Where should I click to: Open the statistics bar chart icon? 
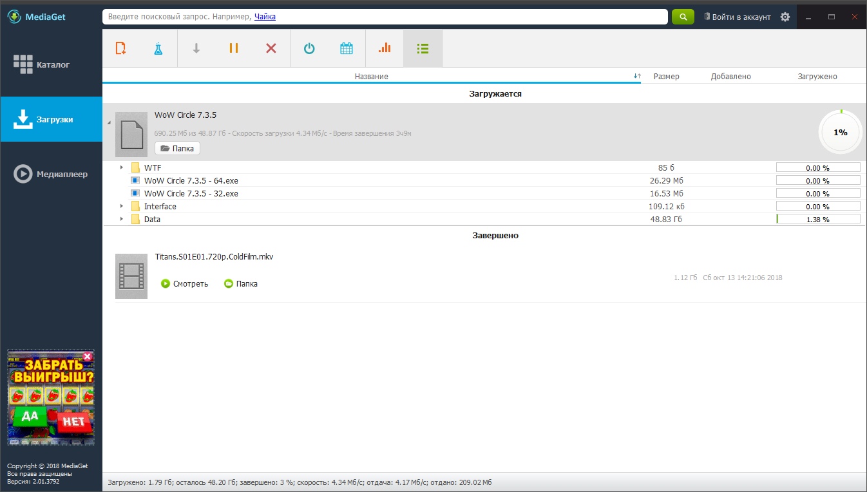click(385, 48)
